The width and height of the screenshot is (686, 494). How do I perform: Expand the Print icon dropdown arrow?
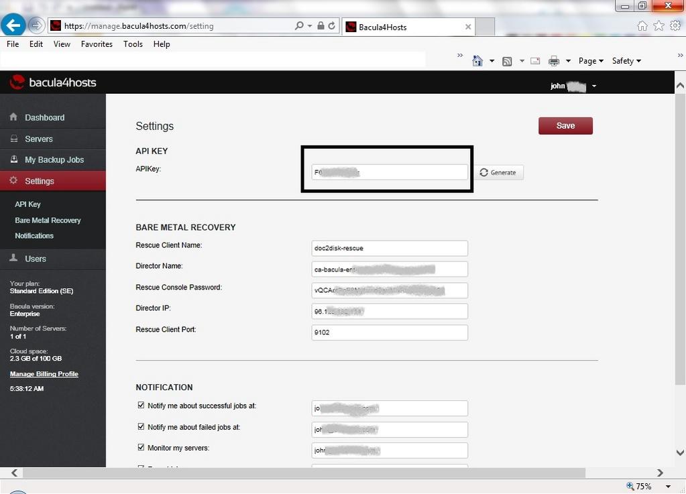568,61
